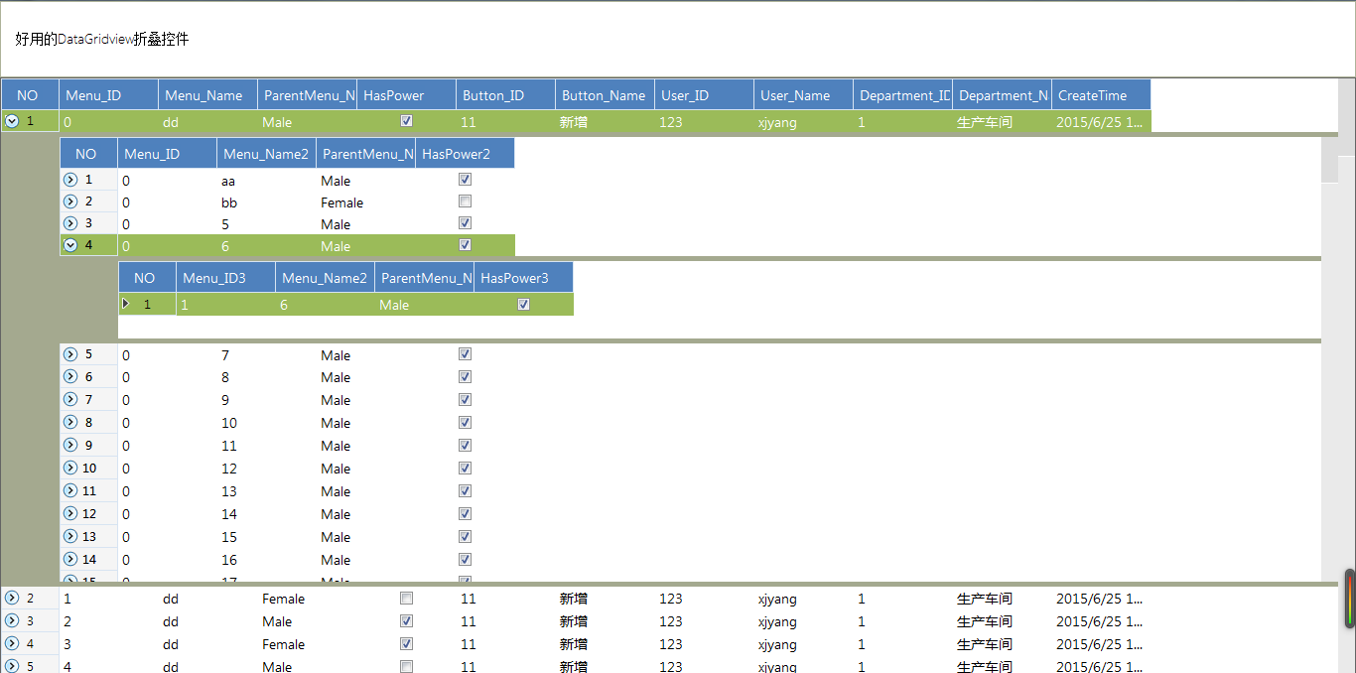Select cell Female in nested row bb
The height and width of the screenshot is (673, 1356).
pyautogui.click(x=366, y=202)
